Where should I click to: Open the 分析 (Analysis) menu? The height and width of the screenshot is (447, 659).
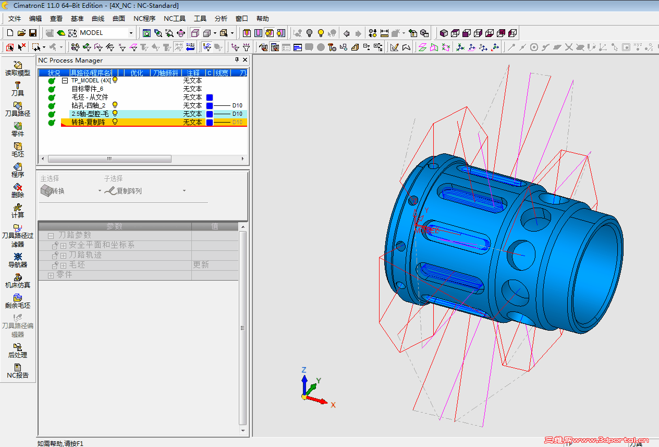click(x=221, y=19)
